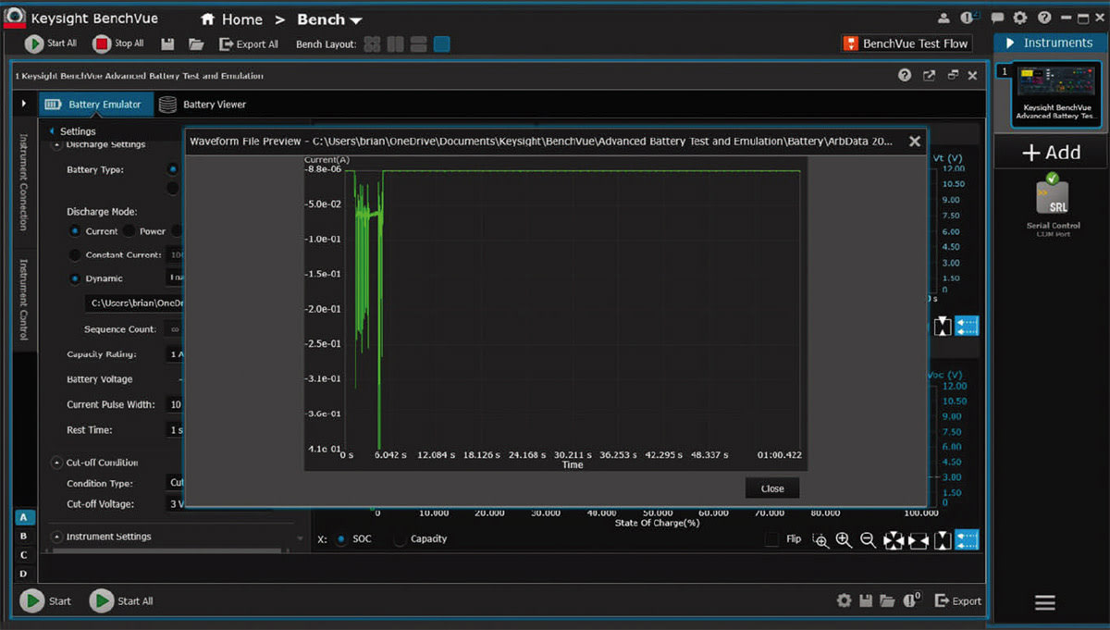The width and height of the screenshot is (1110, 630).
Task: Click the Close button in Waveform preview
Action: (x=772, y=488)
